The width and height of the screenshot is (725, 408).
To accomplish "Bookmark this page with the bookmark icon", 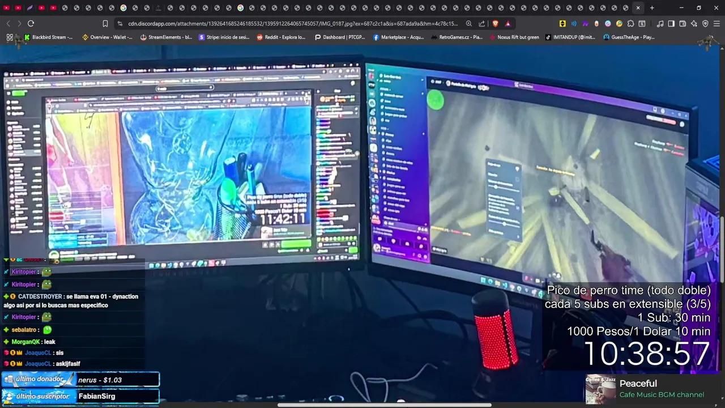I will [x=105, y=24].
